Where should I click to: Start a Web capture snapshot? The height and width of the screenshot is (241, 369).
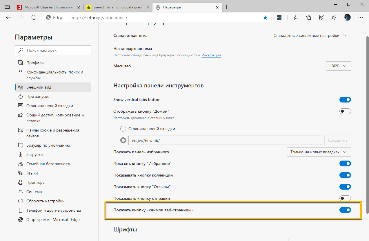[321, 17]
